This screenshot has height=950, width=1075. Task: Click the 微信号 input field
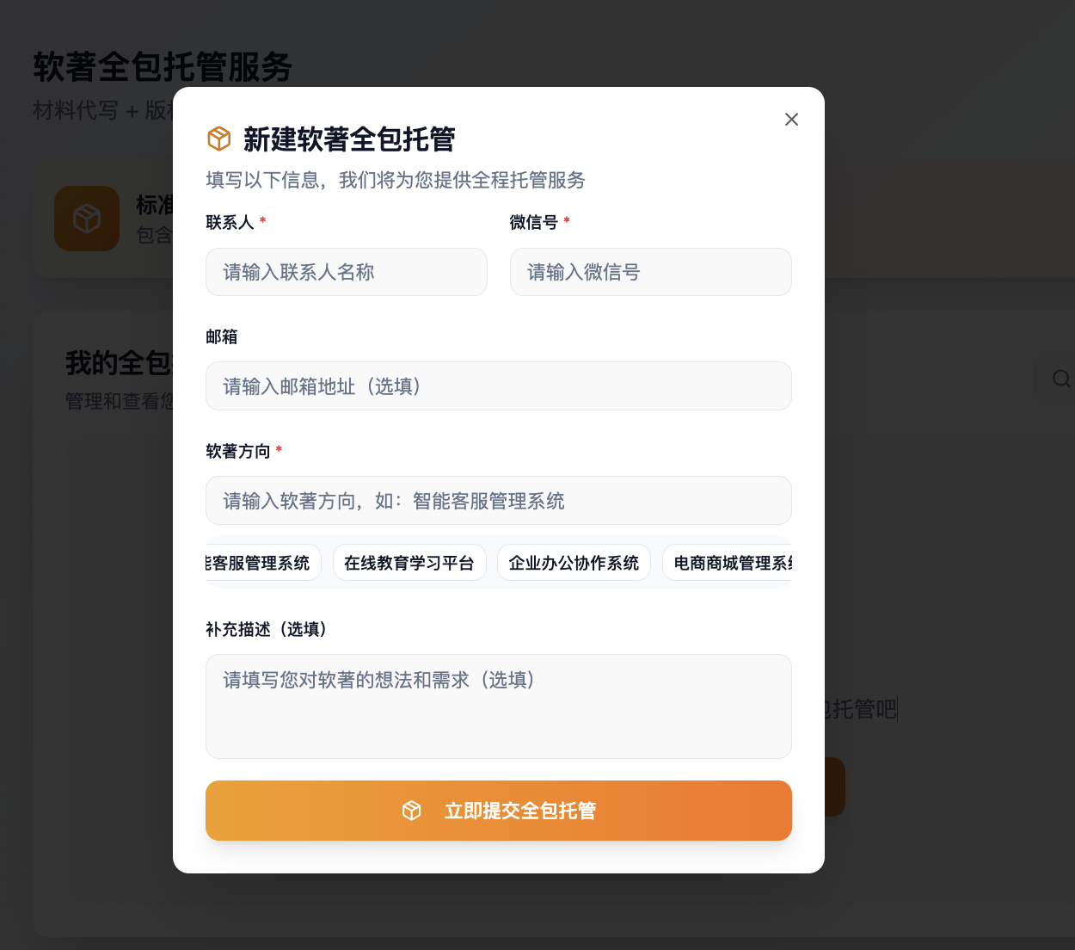[x=650, y=272]
